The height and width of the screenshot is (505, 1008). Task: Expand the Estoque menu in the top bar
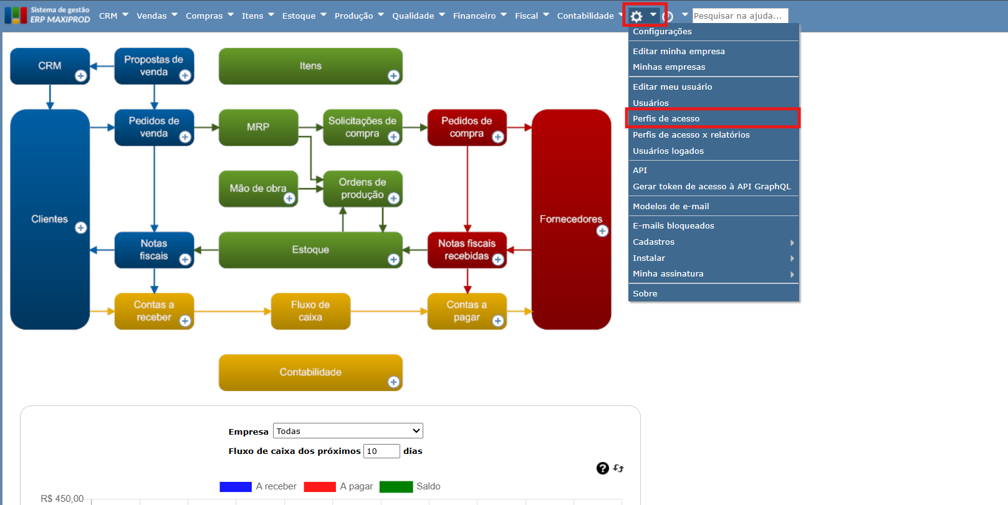(x=304, y=16)
